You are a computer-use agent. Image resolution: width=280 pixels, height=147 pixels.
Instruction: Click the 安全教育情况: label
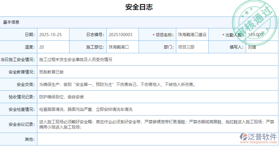tap(22, 72)
